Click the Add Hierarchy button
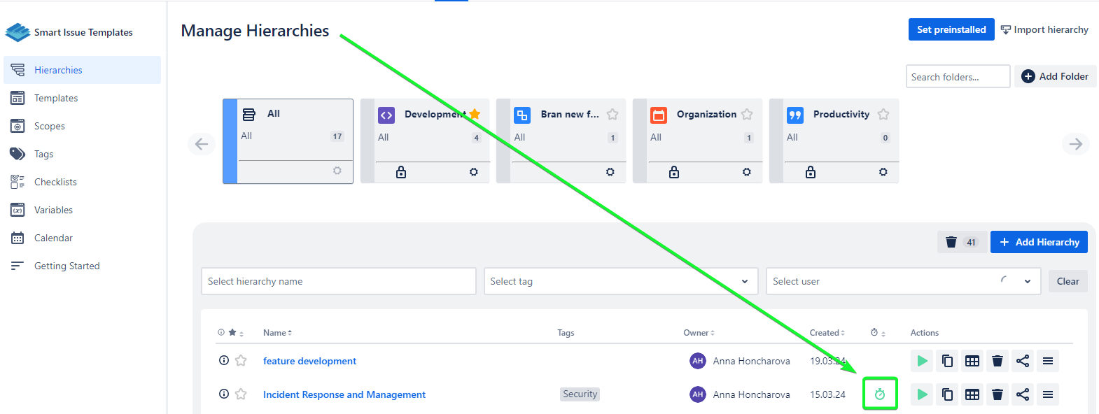 coord(1038,242)
